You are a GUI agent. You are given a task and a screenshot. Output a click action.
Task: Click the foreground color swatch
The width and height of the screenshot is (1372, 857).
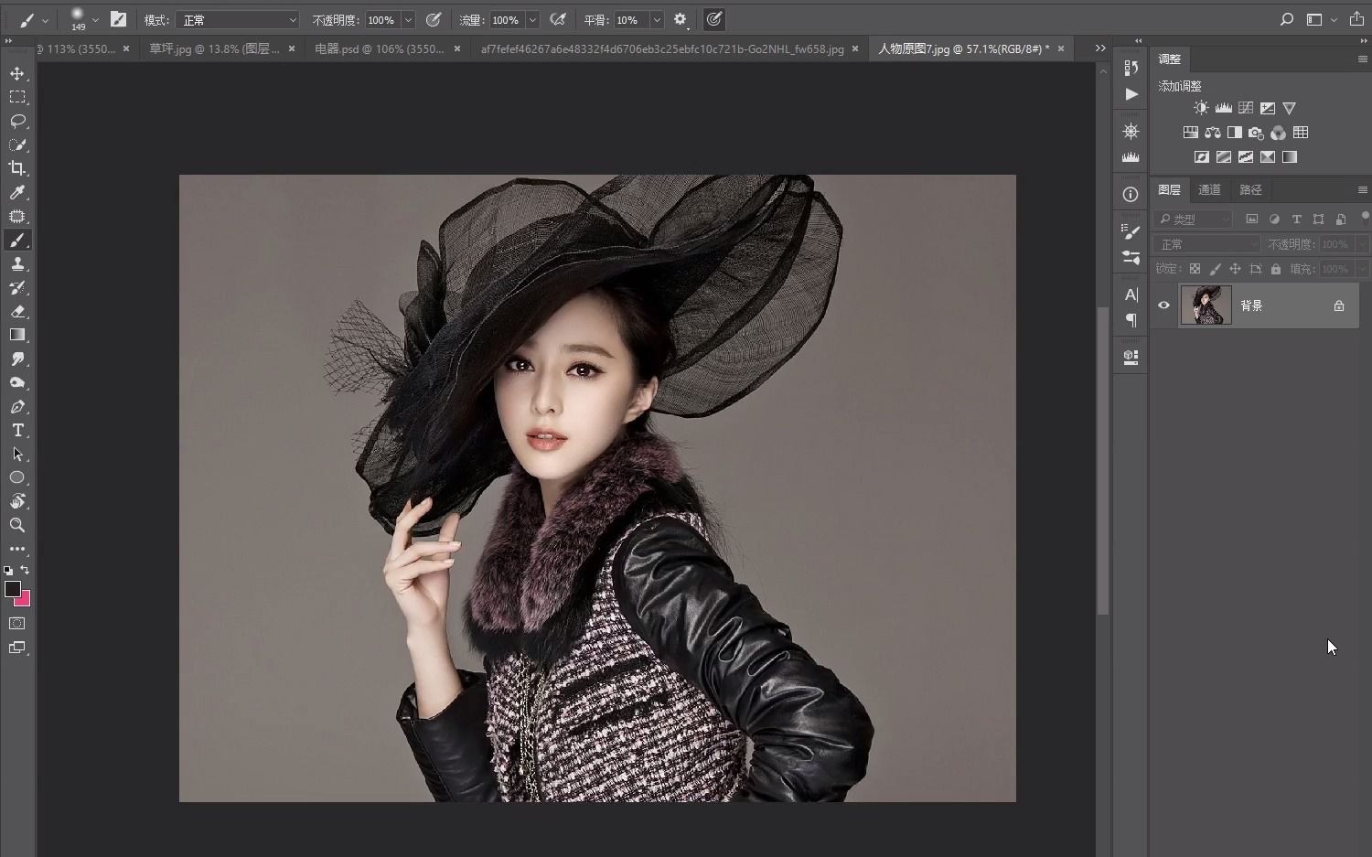12,589
